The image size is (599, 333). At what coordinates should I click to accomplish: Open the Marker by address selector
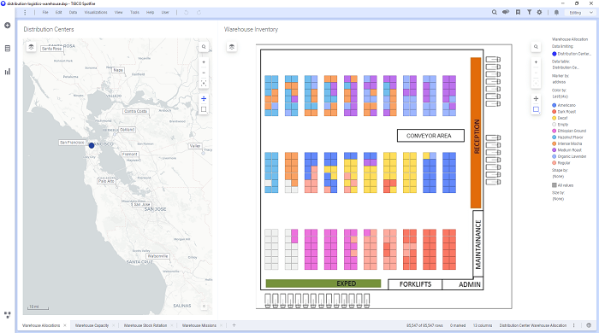(559, 82)
